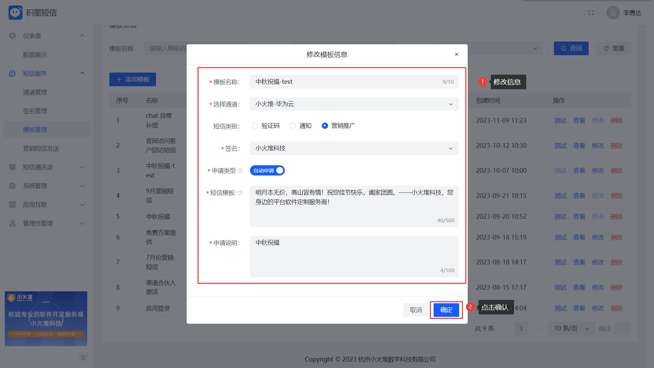Click the 积墨短信 logo icon

click(x=15, y=13)
